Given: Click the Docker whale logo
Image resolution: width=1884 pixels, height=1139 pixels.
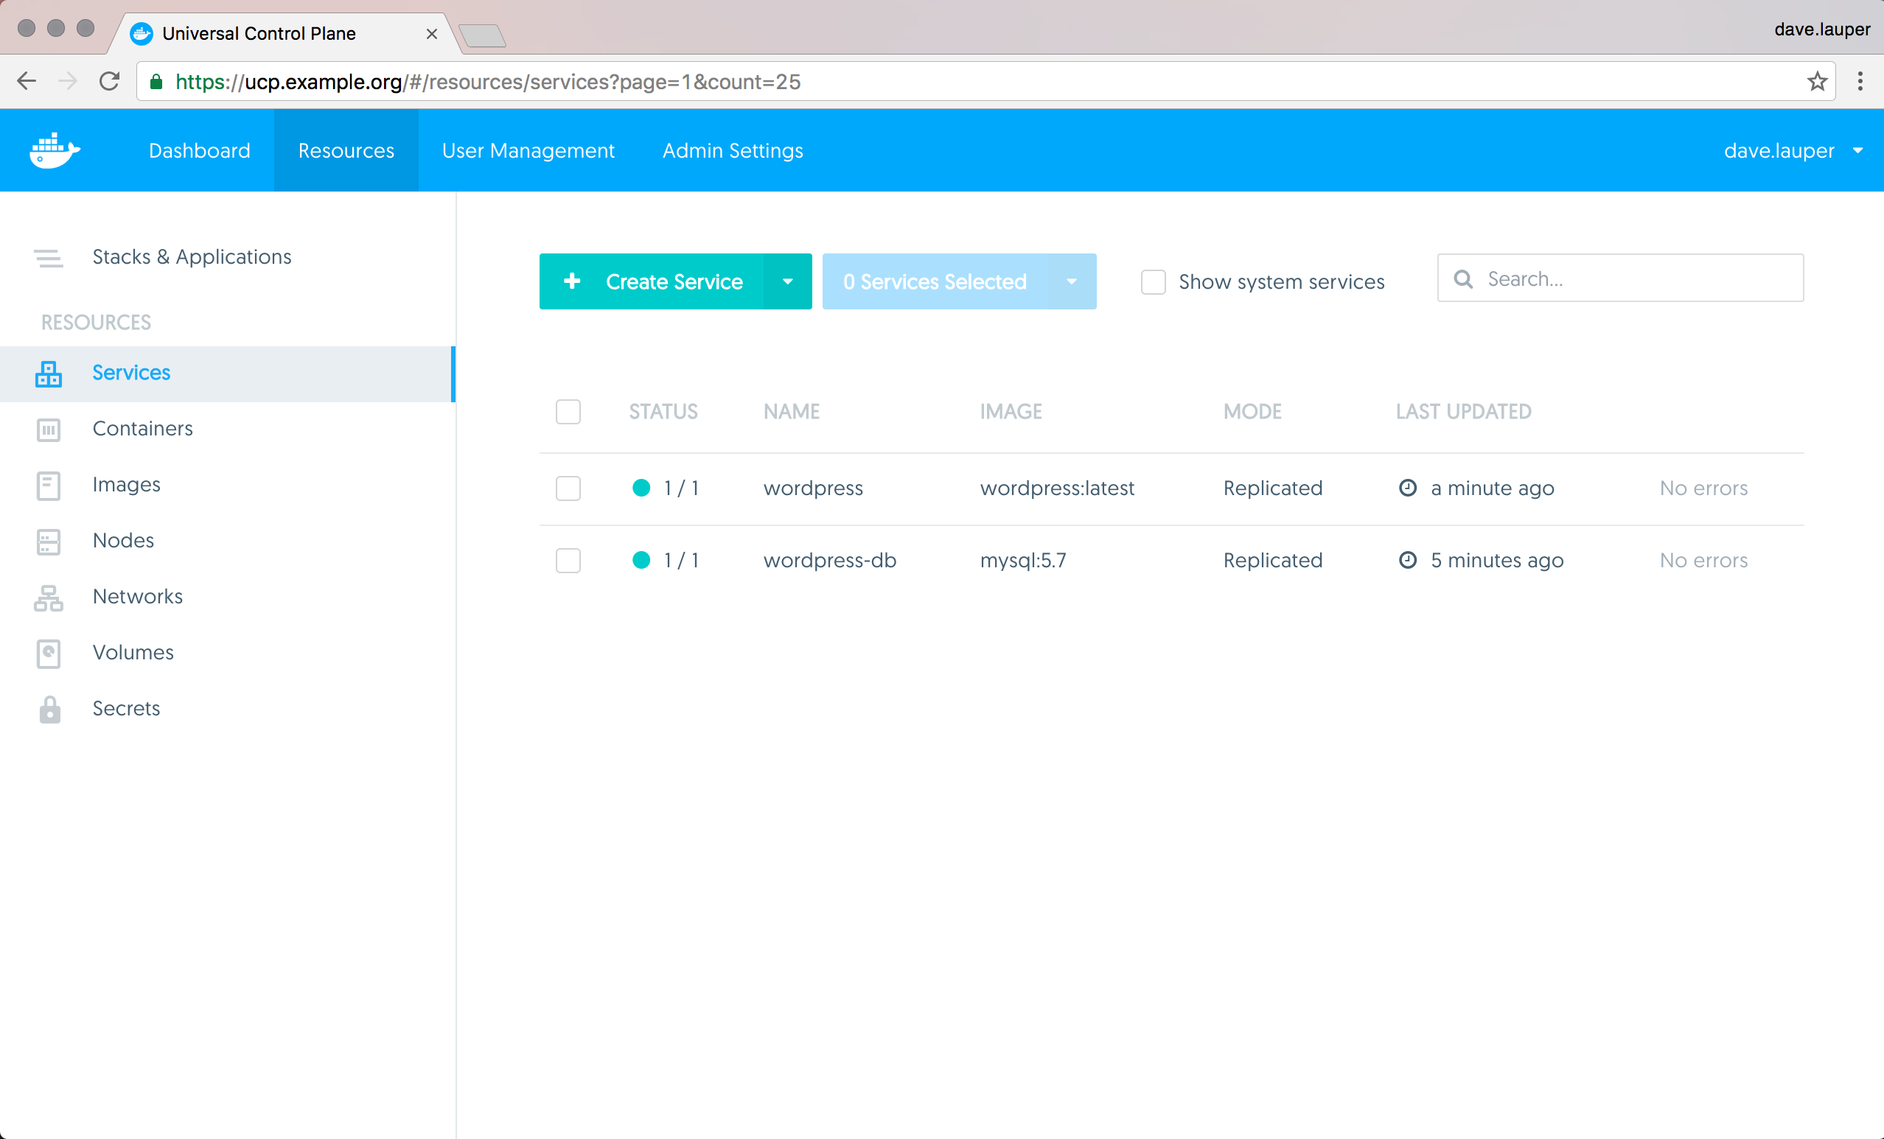Looking at the screenshot, I should point(55,150).
